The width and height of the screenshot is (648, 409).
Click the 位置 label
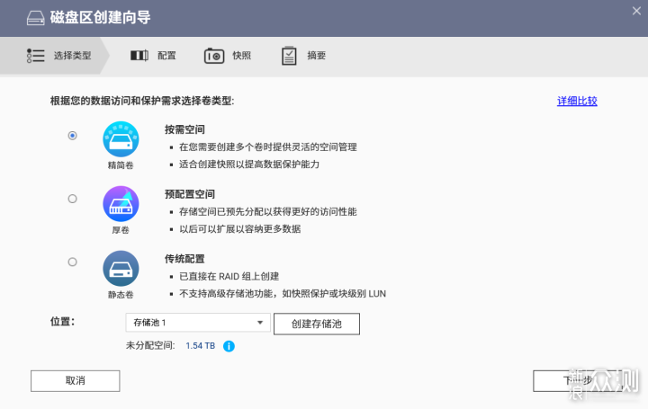(62, 322)
